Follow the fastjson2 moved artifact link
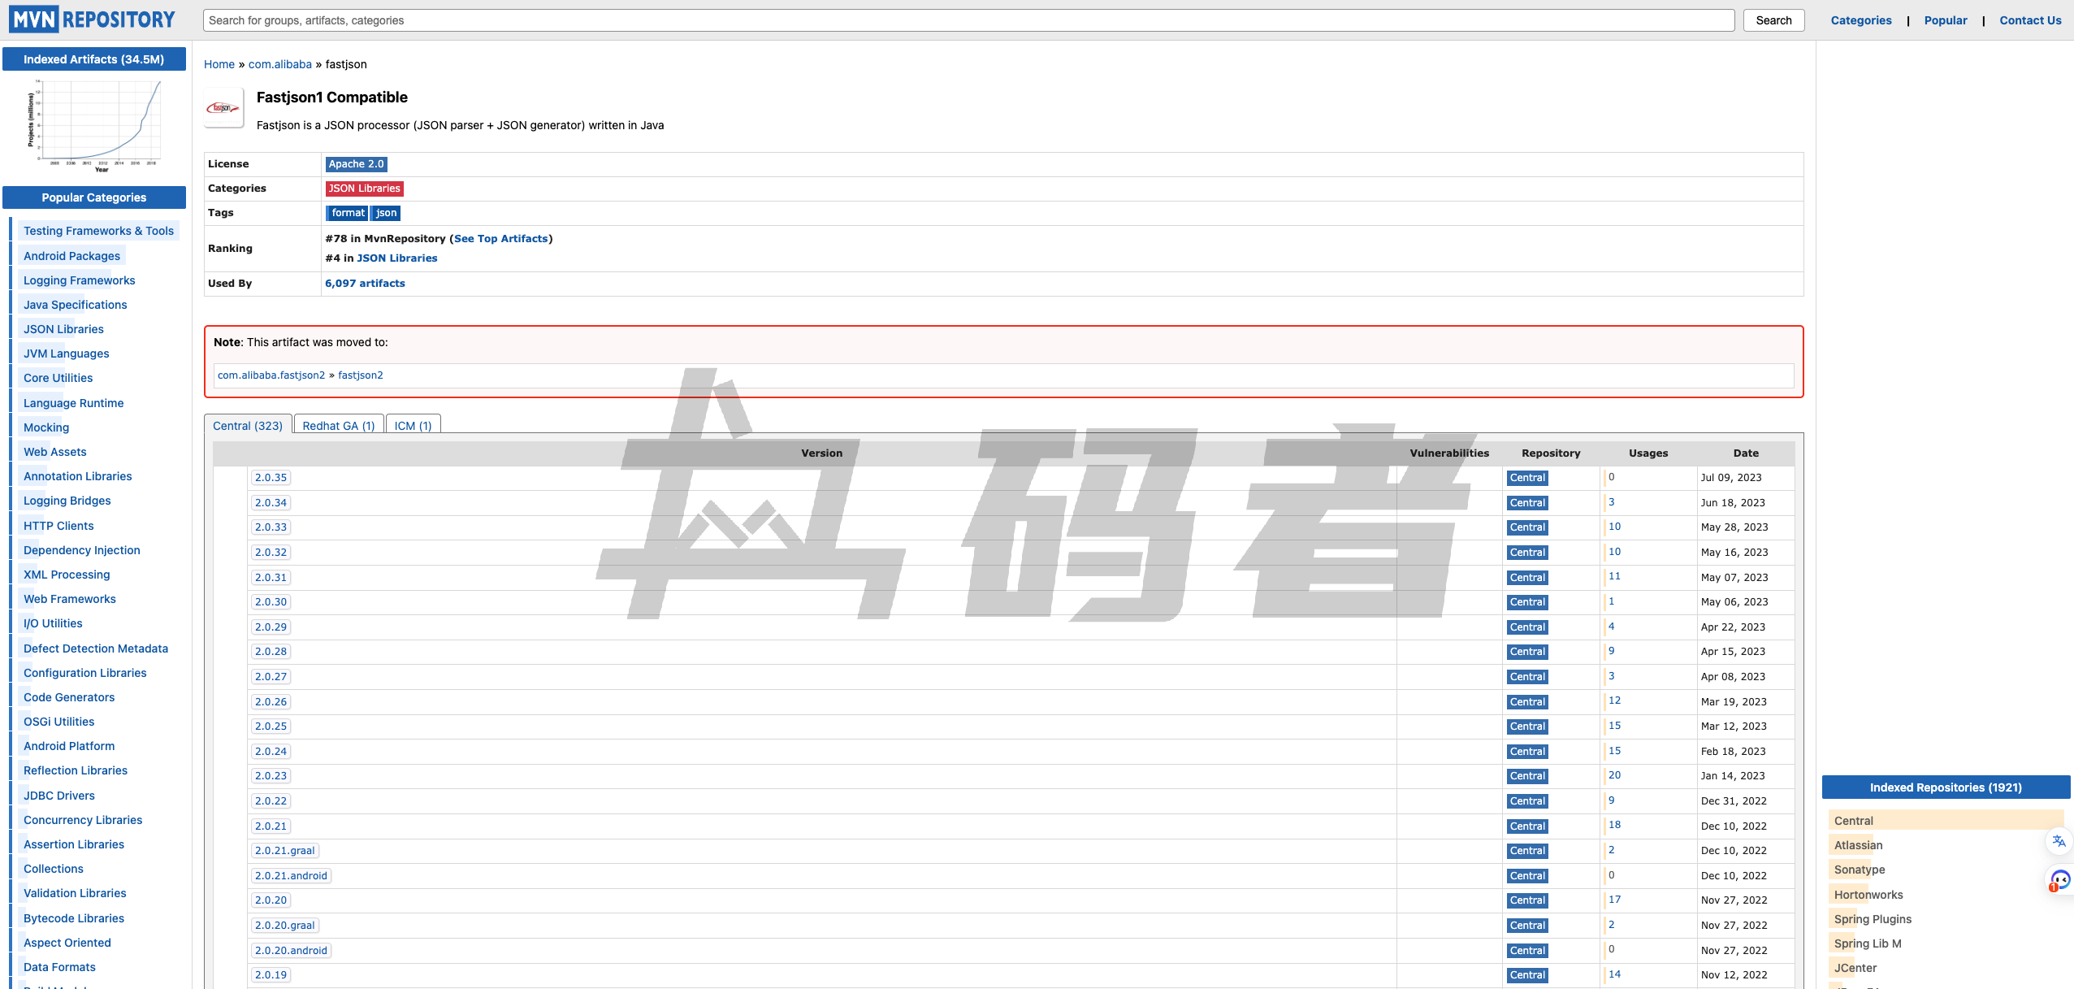The height and width of the screenshot is (989, 2074). (x=360, y=375)
